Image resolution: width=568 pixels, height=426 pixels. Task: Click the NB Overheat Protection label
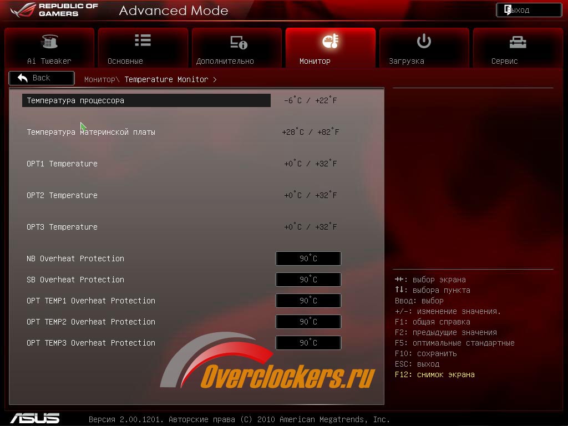coord(75,258)
